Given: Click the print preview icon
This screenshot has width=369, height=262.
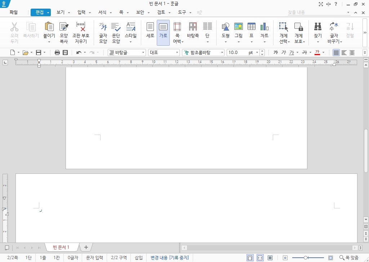Looking at the screenshot, I should [x=65, y=53].
